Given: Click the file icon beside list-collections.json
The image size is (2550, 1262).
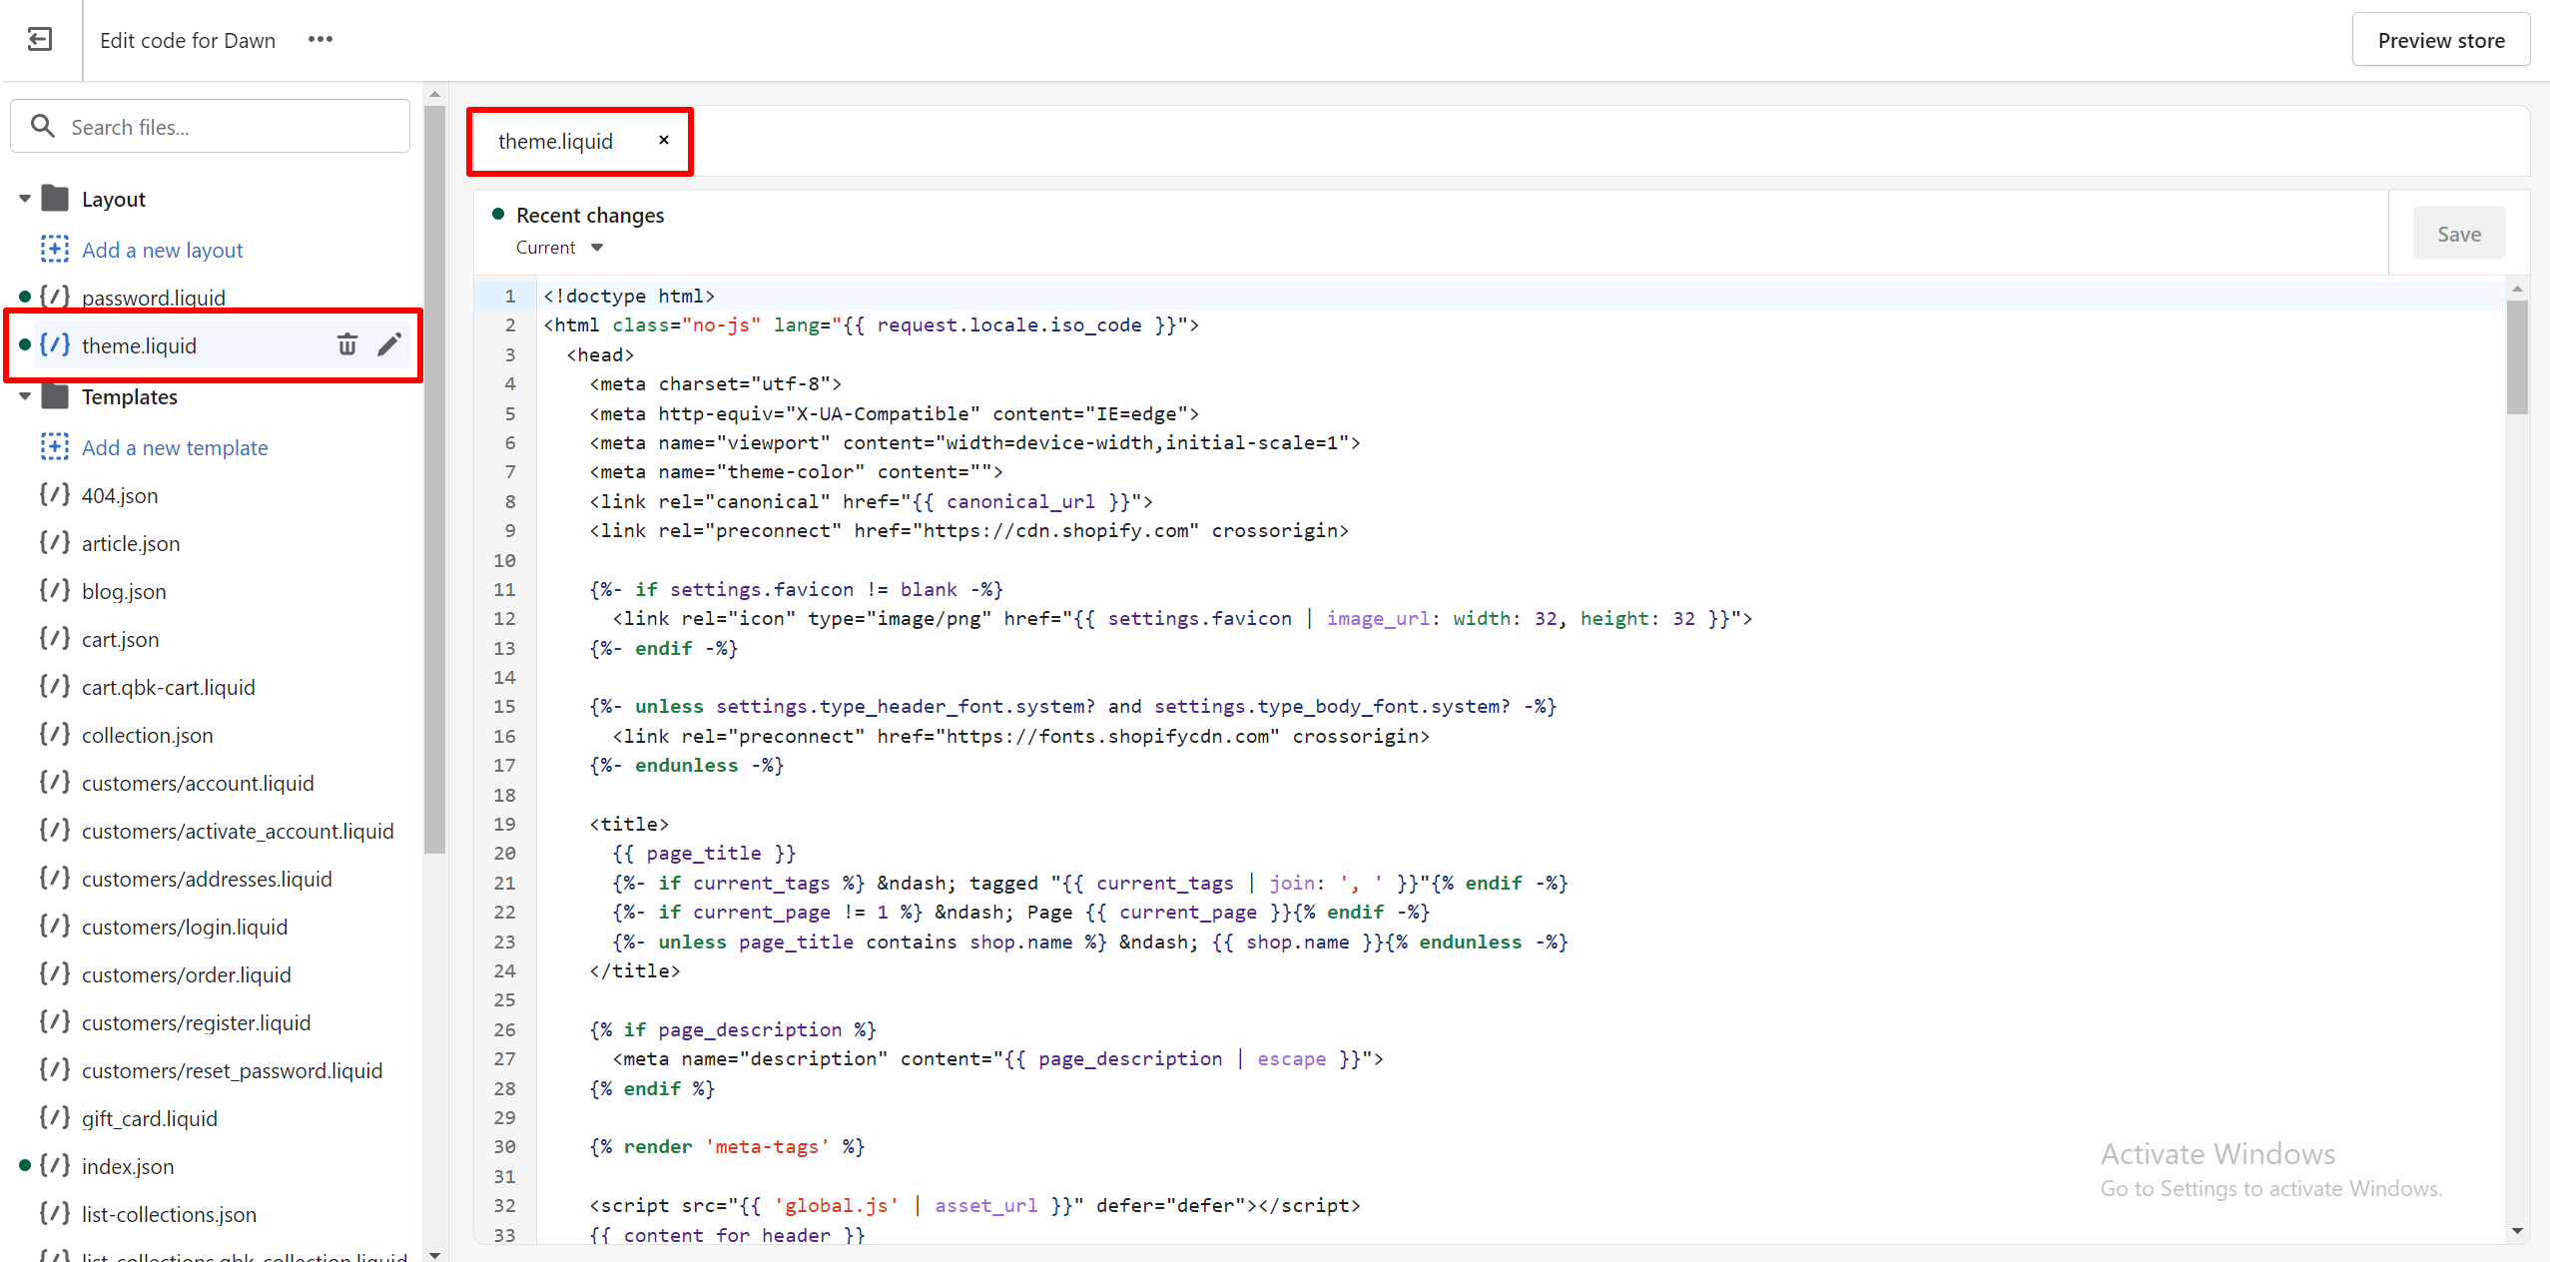Looking at the screenshot, I should pyautogui.click(x=55, y=1213).
